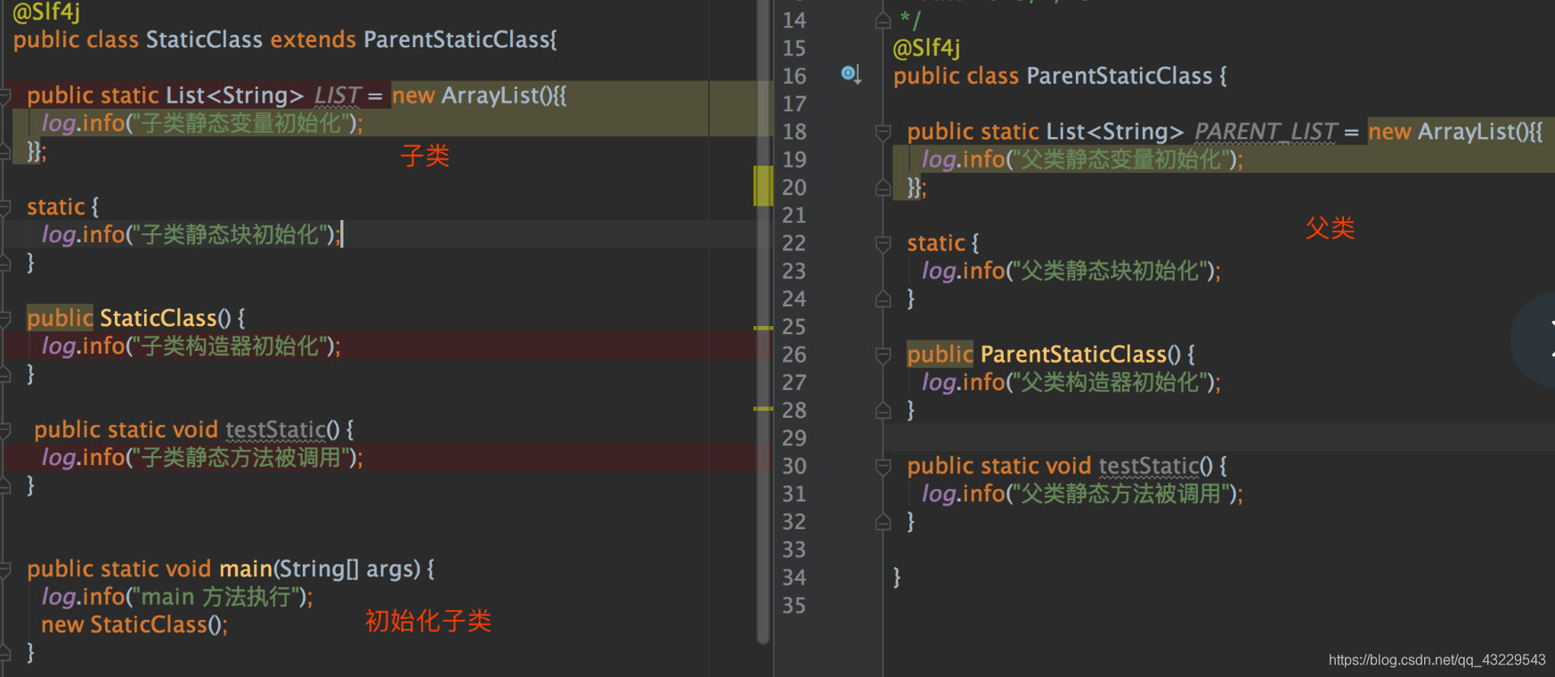Click the @Slf4j annotation in the left editor

(x=46, y=12)
